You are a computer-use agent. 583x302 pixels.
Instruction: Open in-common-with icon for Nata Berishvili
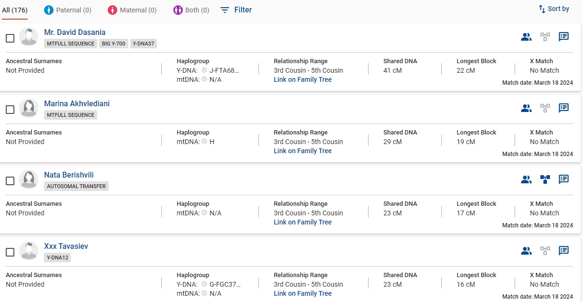coord(526,179)
